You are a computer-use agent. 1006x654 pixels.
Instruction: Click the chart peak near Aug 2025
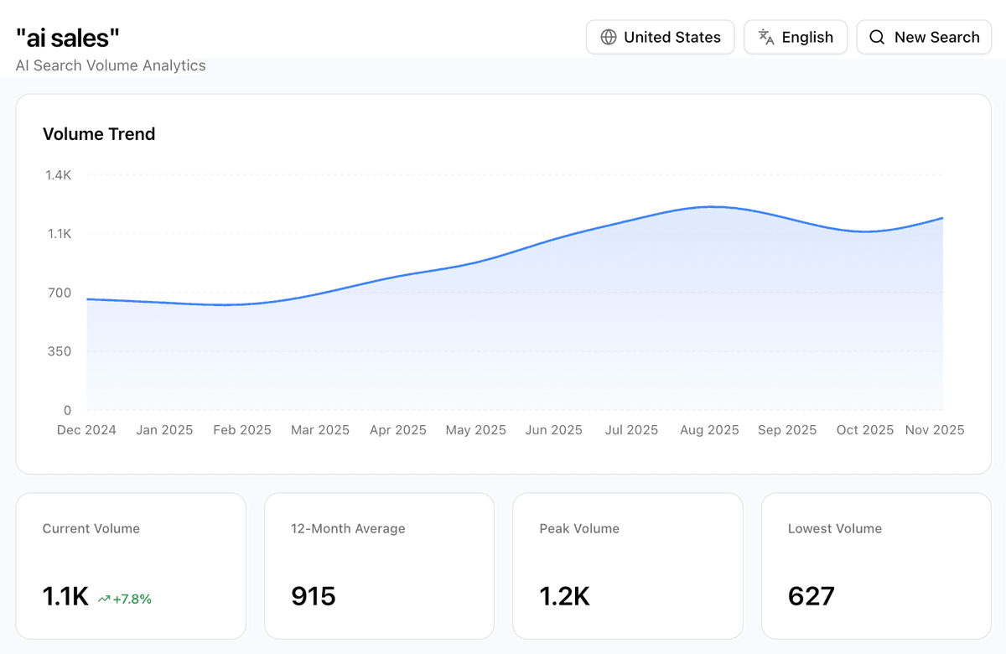tap(709, 207)
